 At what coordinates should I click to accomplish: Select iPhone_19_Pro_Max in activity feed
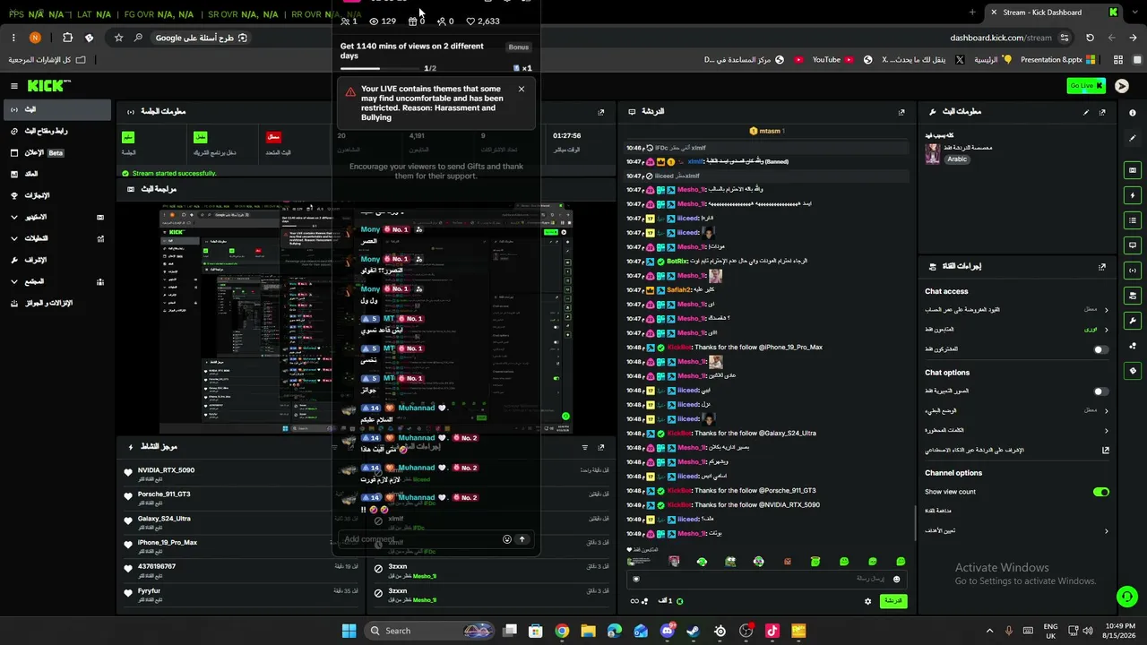(x=168, y=543)
